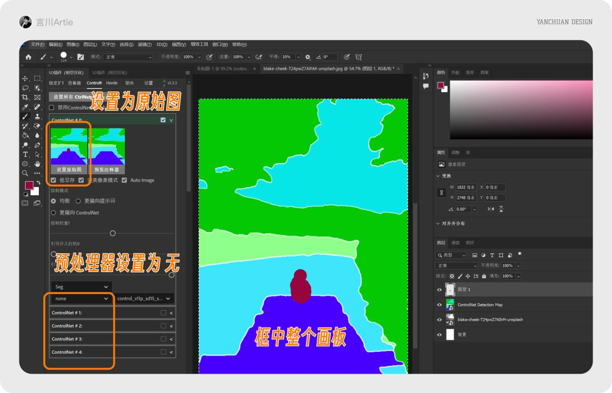Click the filter-by-text-layers icon in Layers panel
The image size is (612, 393).
point(492,255)
